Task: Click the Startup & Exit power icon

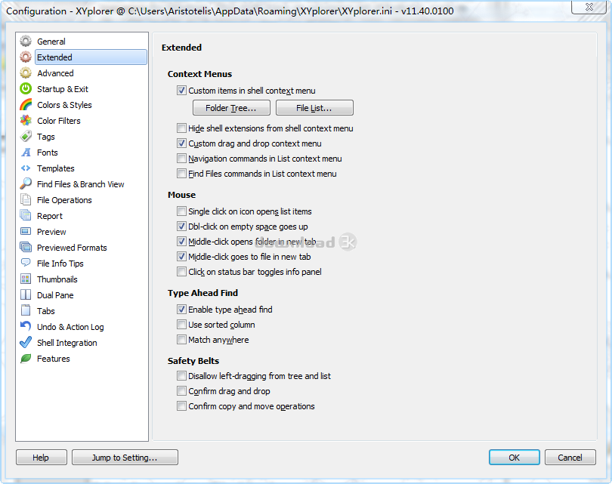Action: (x=26, y=88)
